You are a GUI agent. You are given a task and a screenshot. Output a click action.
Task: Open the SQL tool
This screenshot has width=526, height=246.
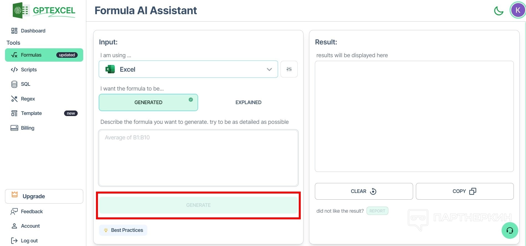25,84
